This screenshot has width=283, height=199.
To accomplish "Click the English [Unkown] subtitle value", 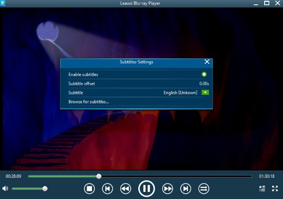I will pos(180,92).
